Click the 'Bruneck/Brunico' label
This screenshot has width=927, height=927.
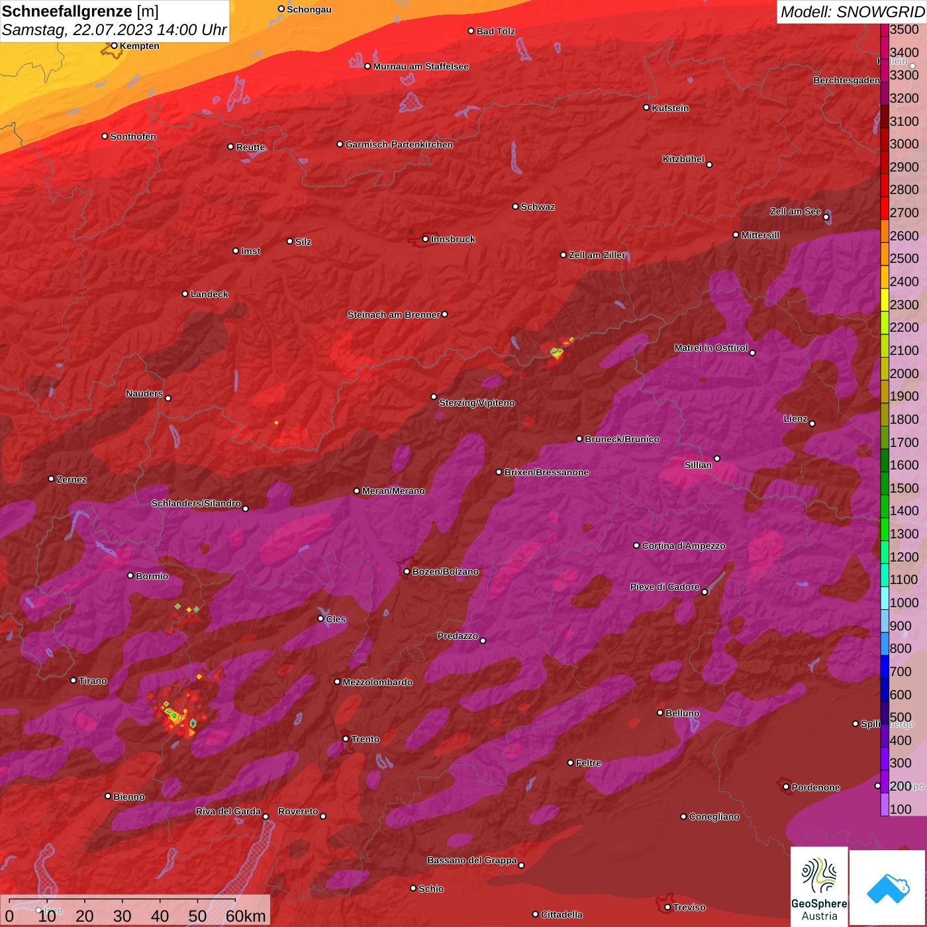622,439
